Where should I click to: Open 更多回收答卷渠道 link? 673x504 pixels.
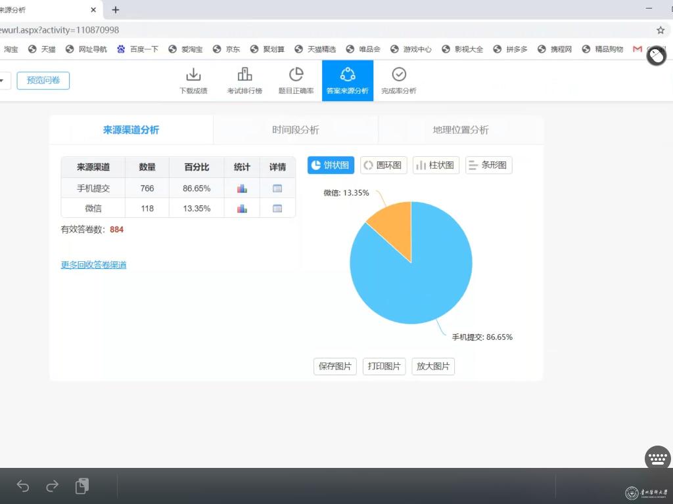pyautogui.click(x=93, y=265)
